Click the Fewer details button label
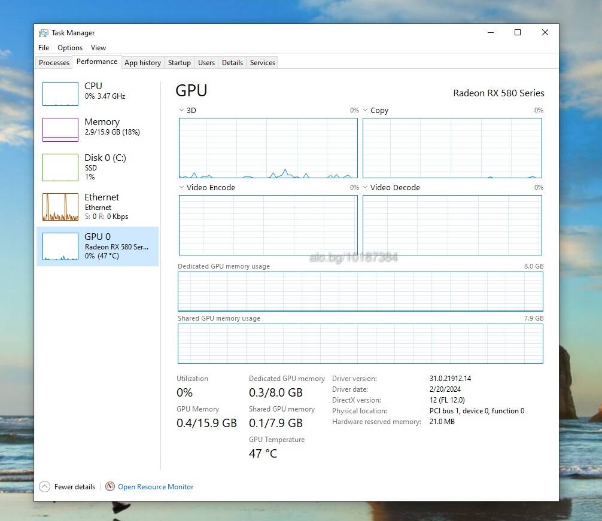Screen dimensions: 602x521 75,486
